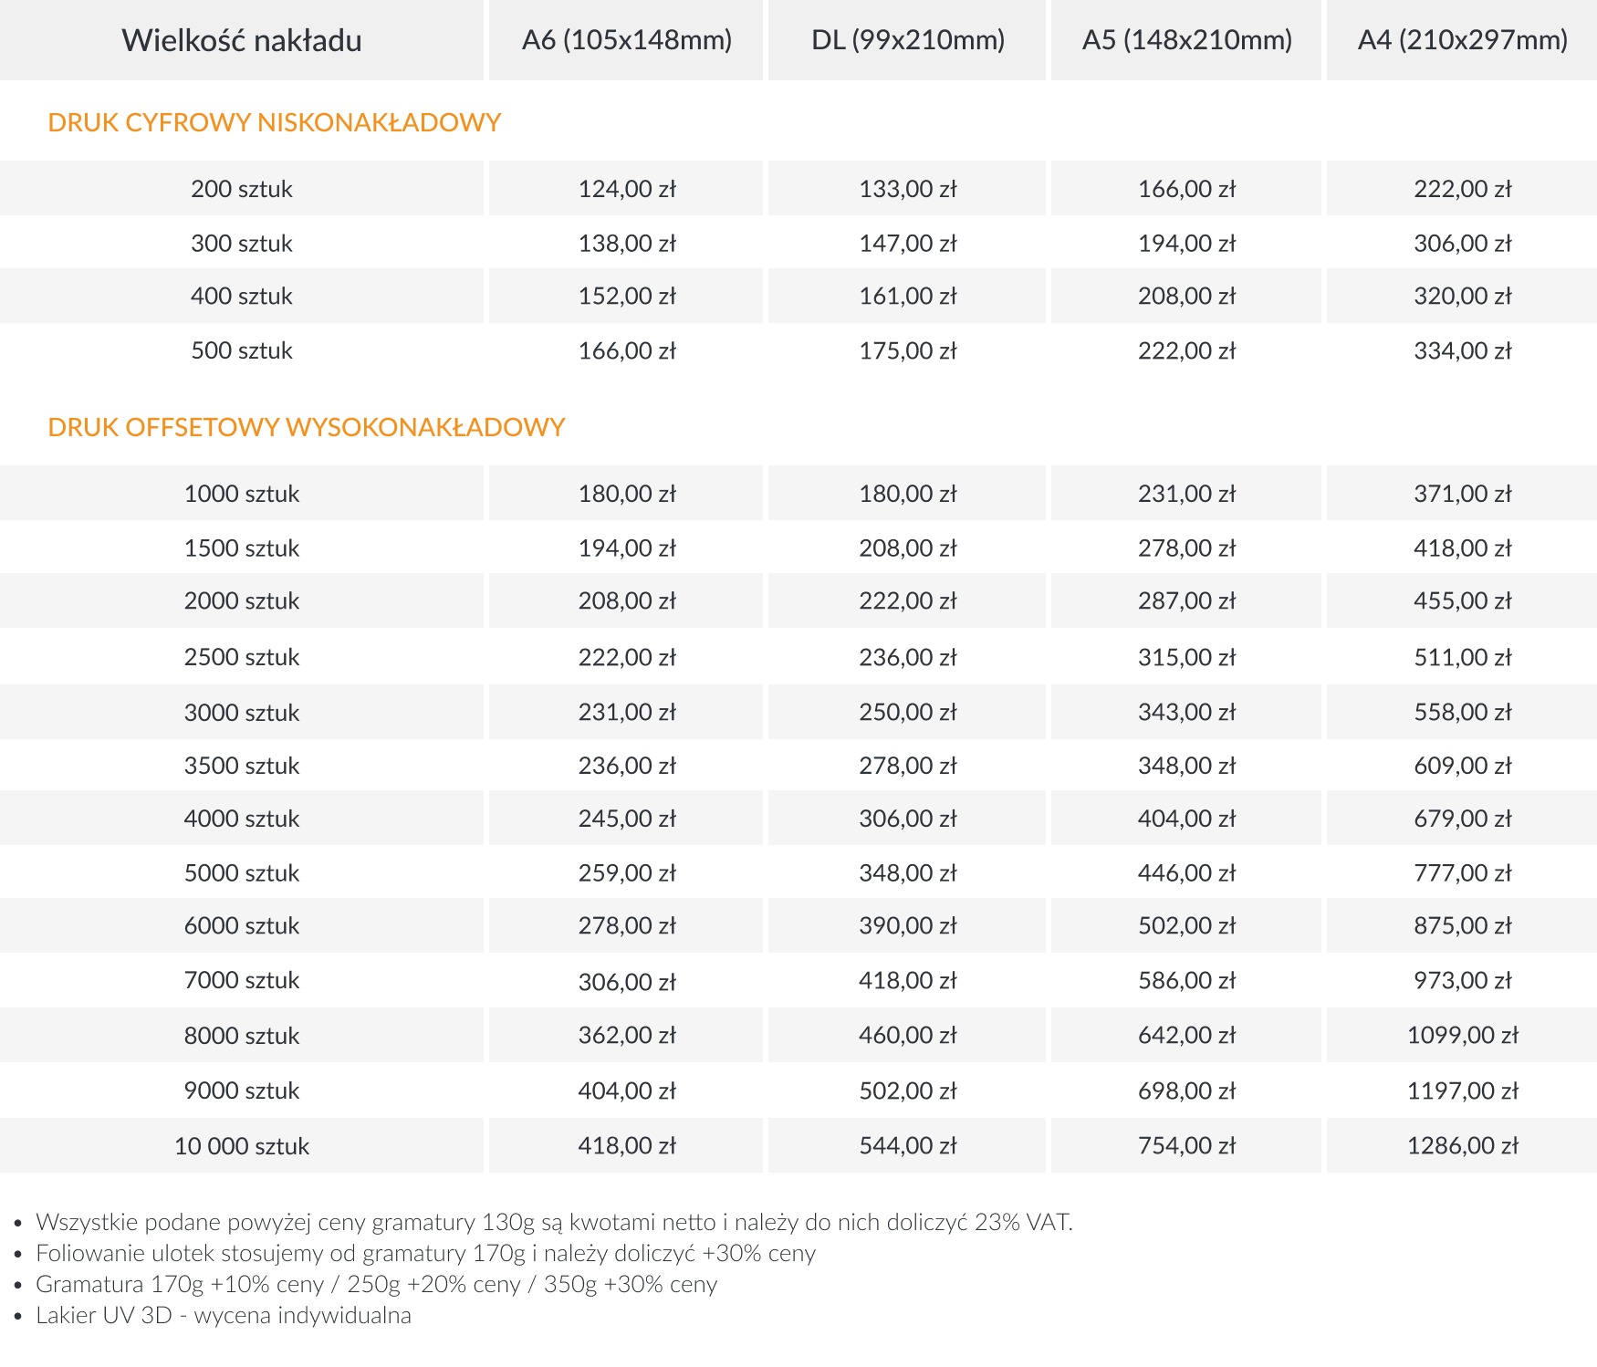Image resolution: width=1597 pixels, height=1367 pixels.
Task: Click the "Lakier UV 3D" footnote
Action: coord(224,1316)
